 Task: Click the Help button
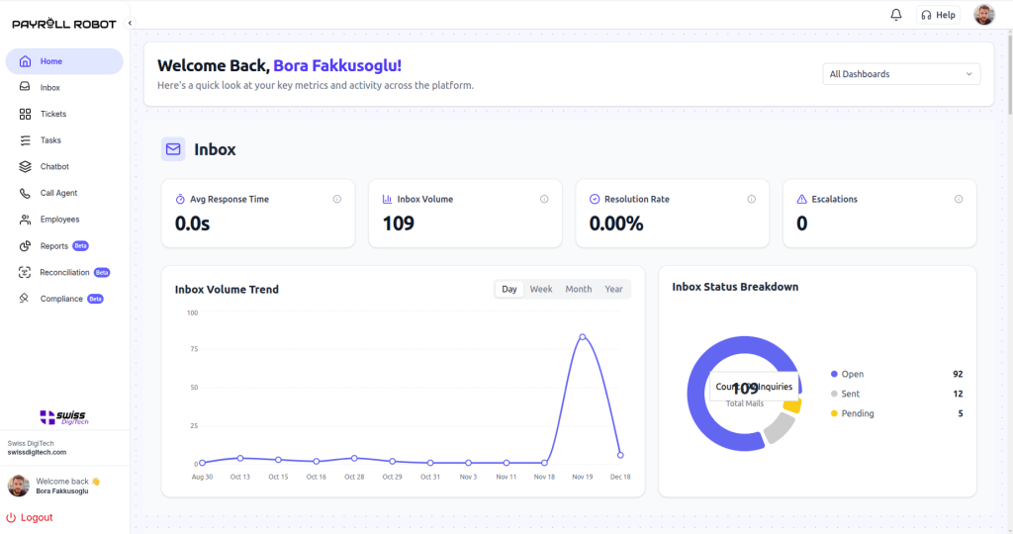[938, 15]
